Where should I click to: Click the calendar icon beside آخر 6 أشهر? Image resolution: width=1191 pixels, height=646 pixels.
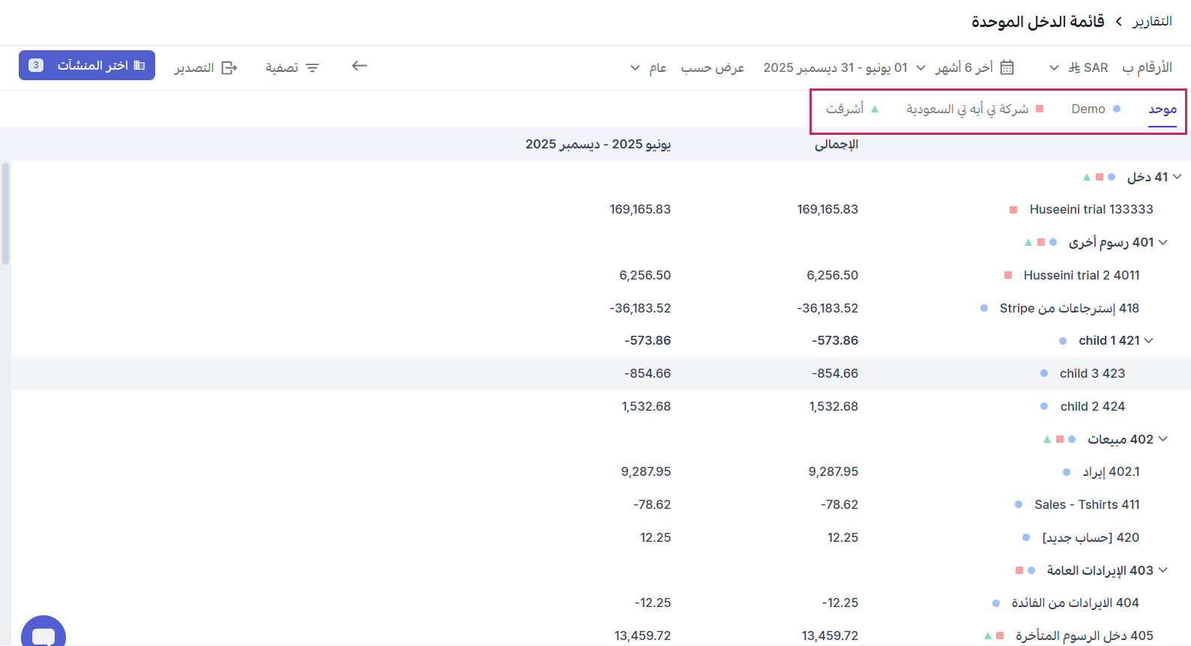point(1007,67)
